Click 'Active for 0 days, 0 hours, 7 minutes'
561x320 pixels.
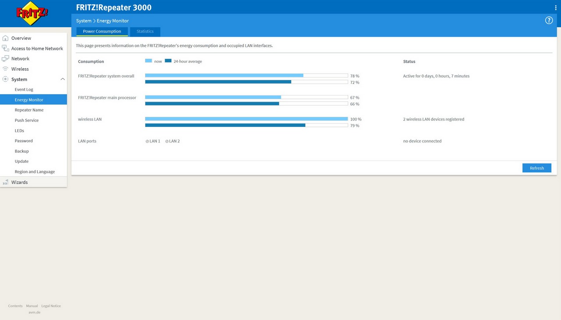click(x=436, y=76)
